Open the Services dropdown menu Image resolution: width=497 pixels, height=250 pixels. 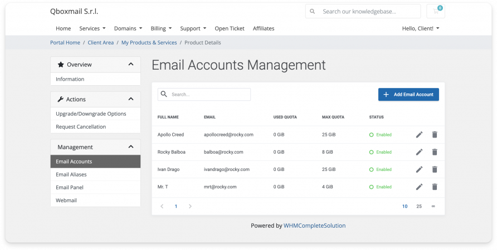[x=92, y=28]
